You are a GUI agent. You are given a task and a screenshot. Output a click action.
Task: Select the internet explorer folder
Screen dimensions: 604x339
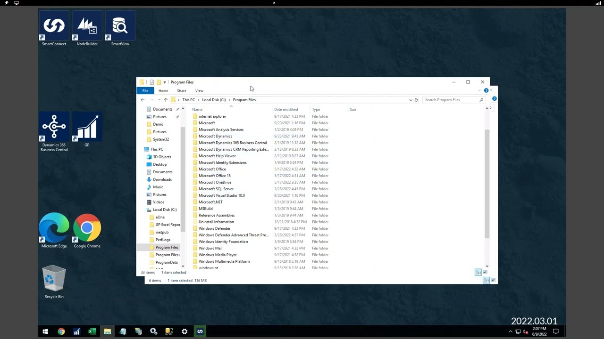(x=212, y=116)
